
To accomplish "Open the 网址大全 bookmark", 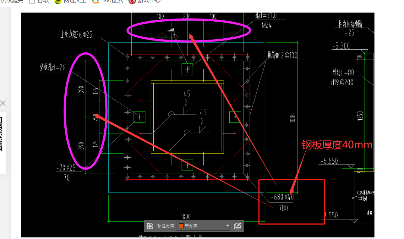I will (x=70, y=2).
